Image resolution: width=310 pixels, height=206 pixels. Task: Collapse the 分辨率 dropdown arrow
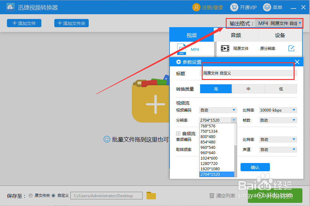pyautogui.click(x=234, y=120)
